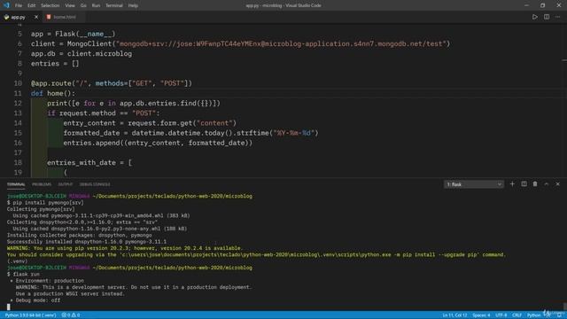
Task: Open the Terminal menu
Action: coord(114,5)
